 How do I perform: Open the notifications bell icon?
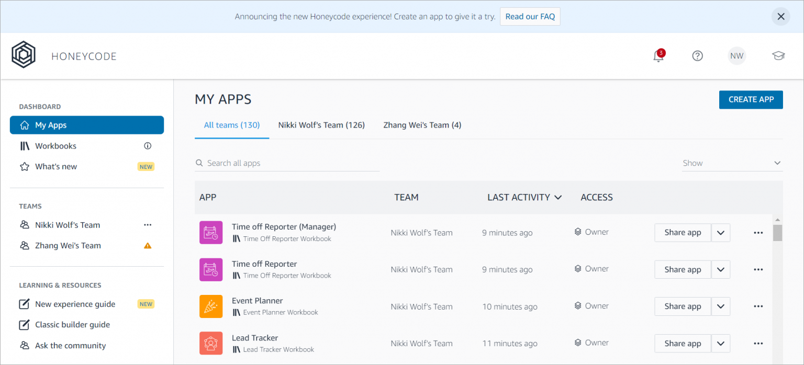tap(658, 56)
